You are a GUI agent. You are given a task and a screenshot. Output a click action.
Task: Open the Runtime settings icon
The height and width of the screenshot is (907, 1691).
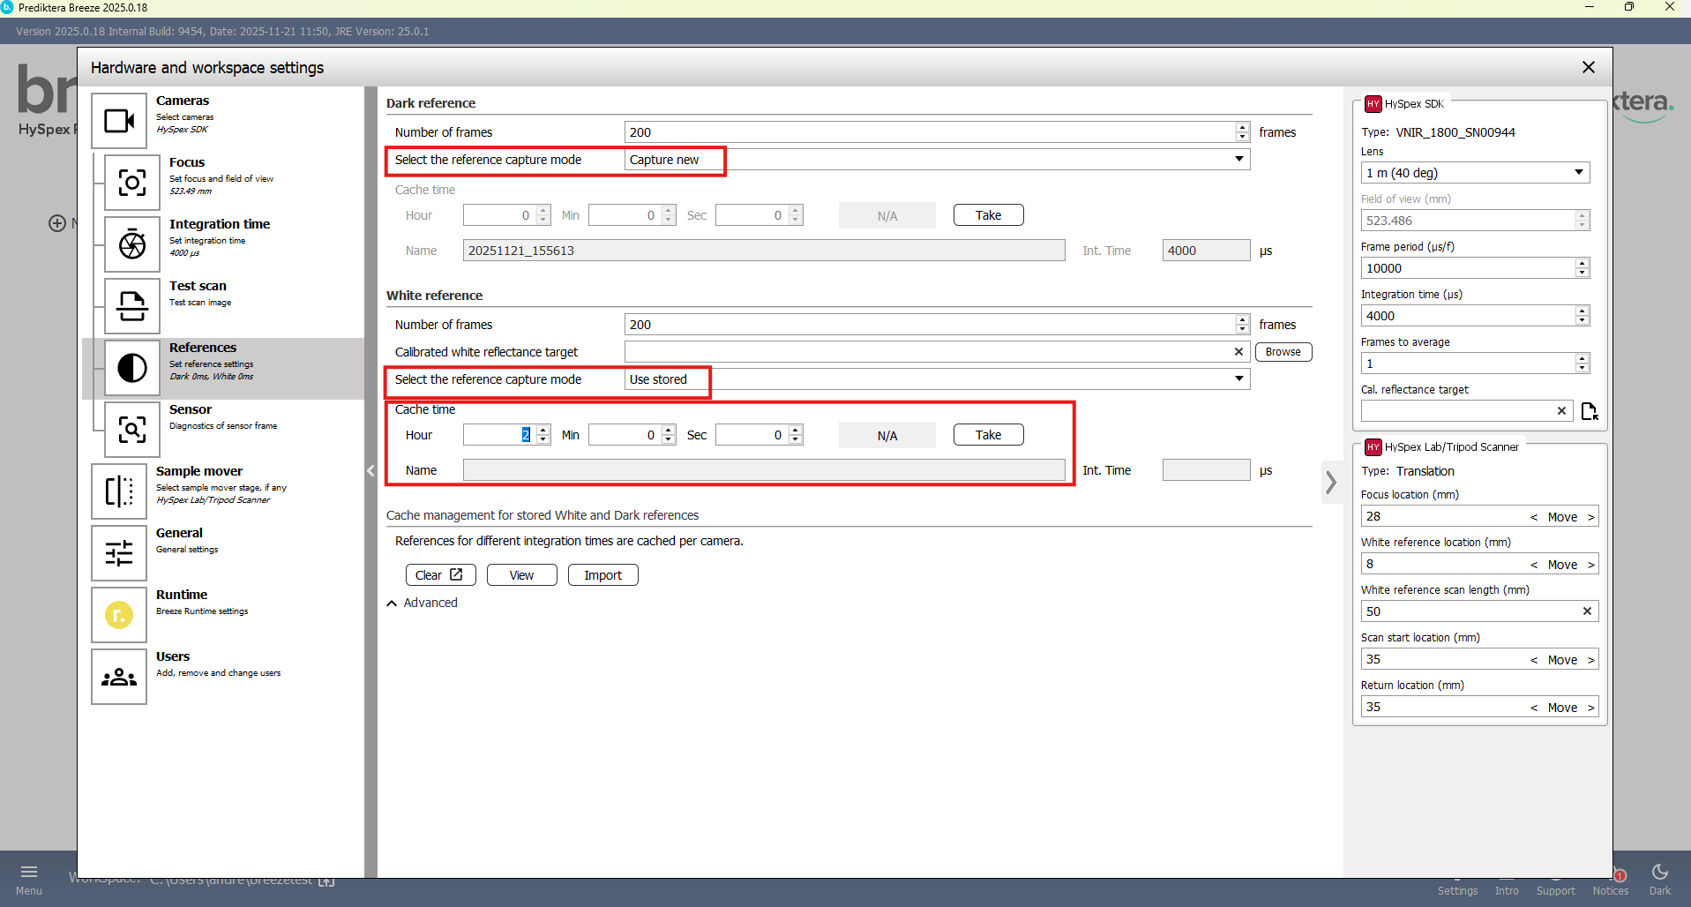pyautogui.click(x=119, y=615)
